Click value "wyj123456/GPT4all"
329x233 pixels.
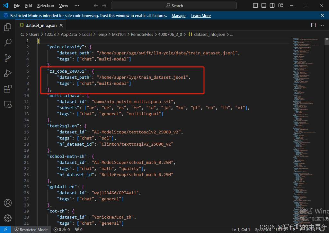coord(115,193)
